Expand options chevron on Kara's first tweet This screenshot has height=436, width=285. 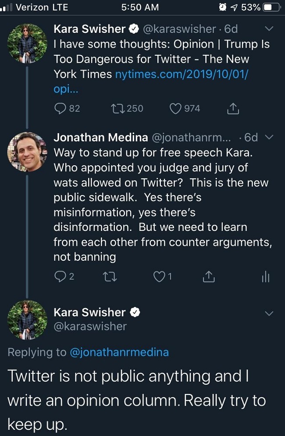[269, 29]
